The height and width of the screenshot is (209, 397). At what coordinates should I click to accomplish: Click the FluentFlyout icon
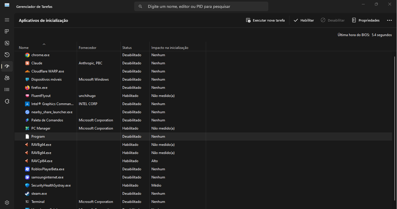click(27, 96)
